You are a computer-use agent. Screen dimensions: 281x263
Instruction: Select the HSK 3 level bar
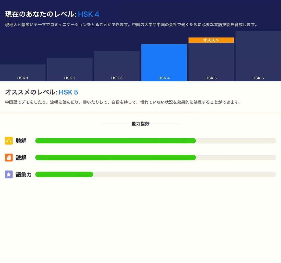117,66
